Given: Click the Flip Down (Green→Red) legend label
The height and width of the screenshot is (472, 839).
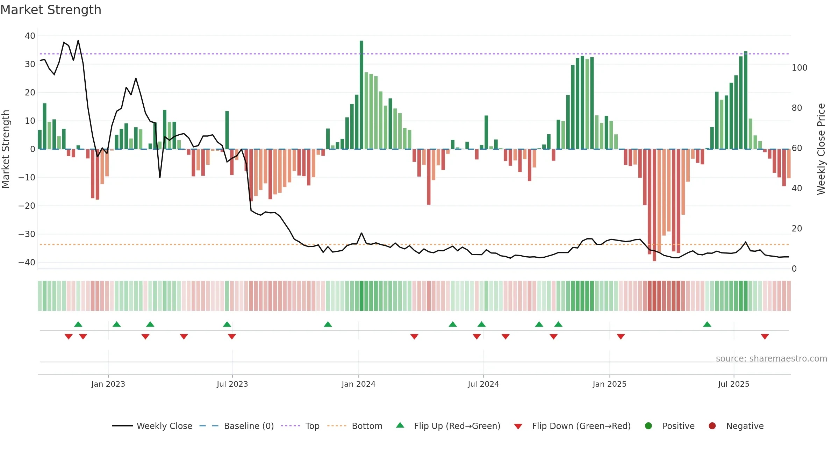Looking at the screenshot, I should [581, 426].
